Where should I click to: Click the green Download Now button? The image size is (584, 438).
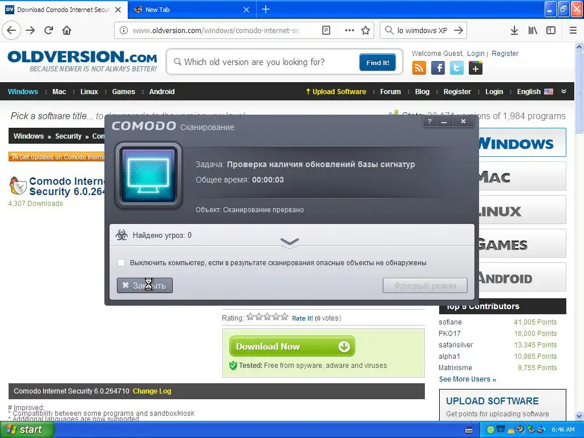(x=292, y=346)
